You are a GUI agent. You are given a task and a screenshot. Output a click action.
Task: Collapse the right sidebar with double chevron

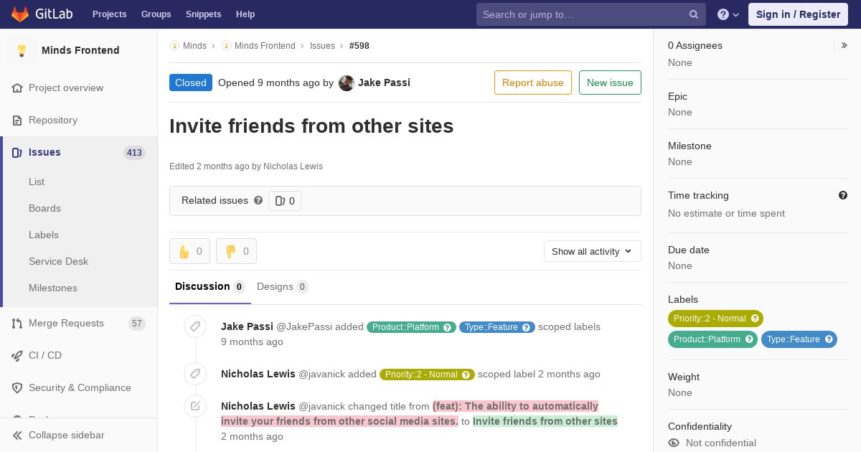(x=844, y=45)
